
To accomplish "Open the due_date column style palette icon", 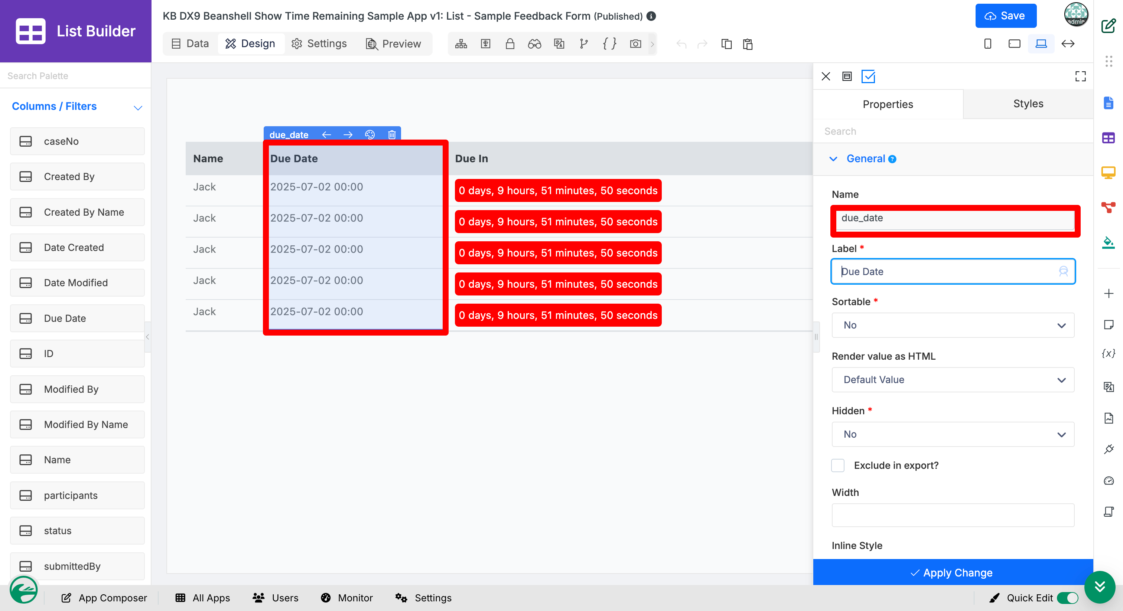I will coord(370,135).
